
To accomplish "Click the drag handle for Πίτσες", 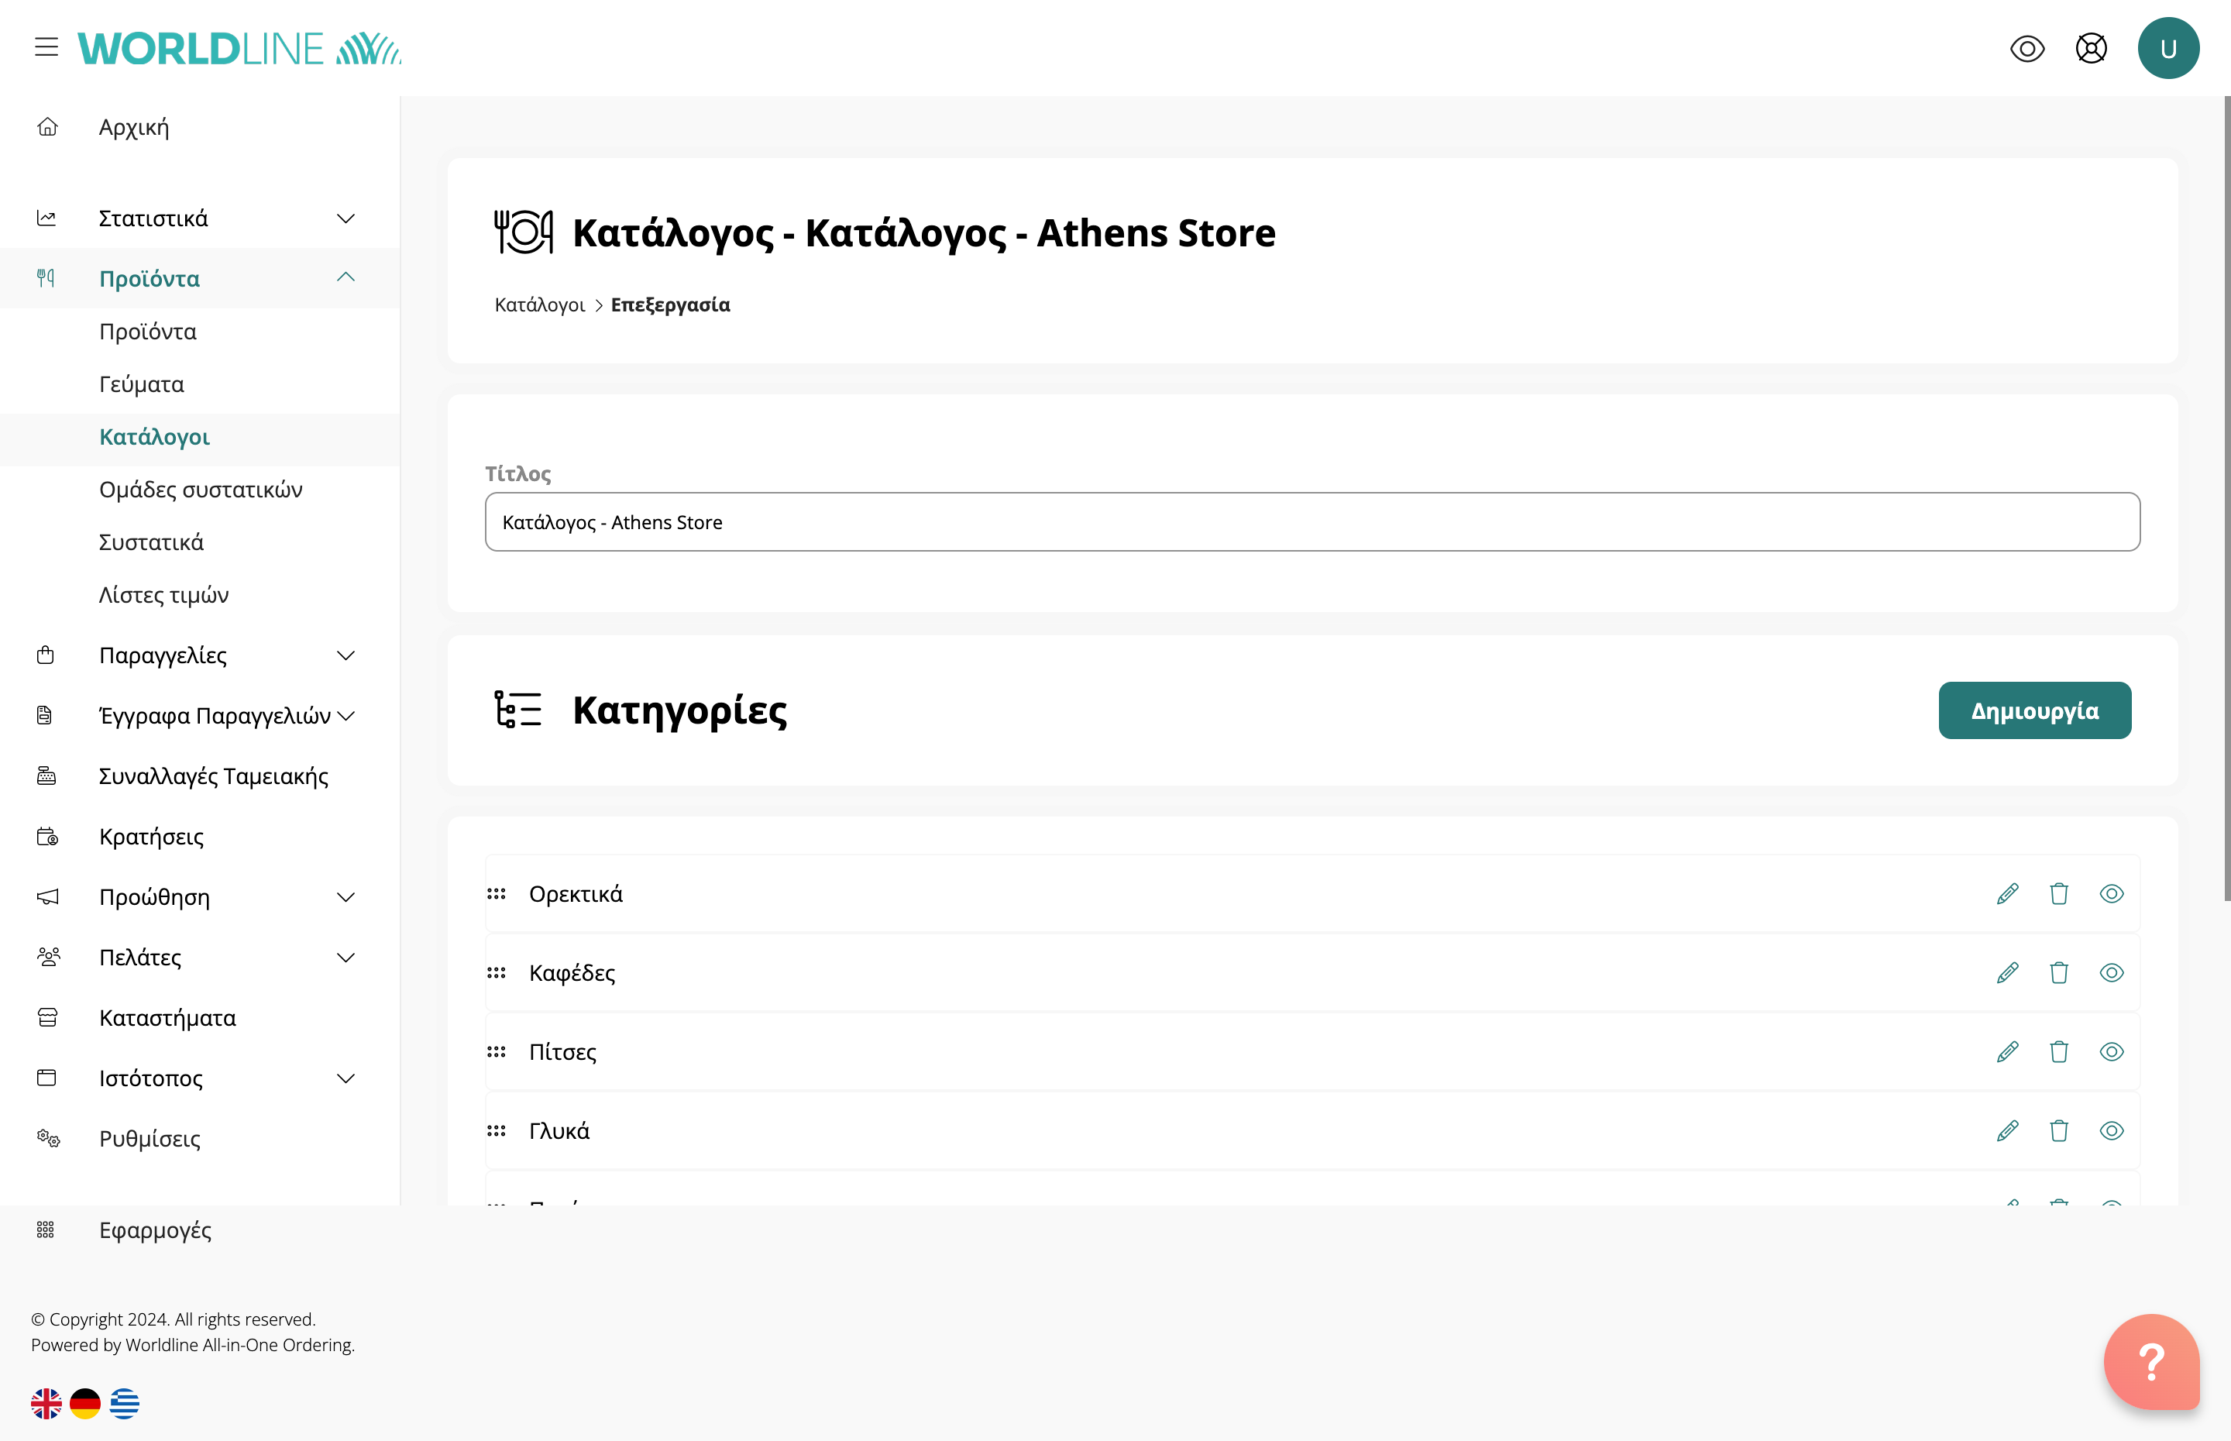I will click(497, 1052).
